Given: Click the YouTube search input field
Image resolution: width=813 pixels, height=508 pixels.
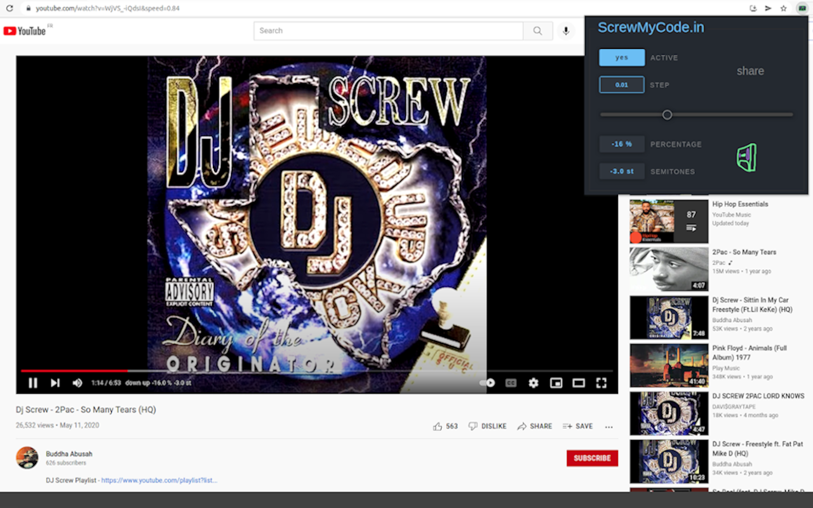Looking at the screenshot, I should point(388,30).
